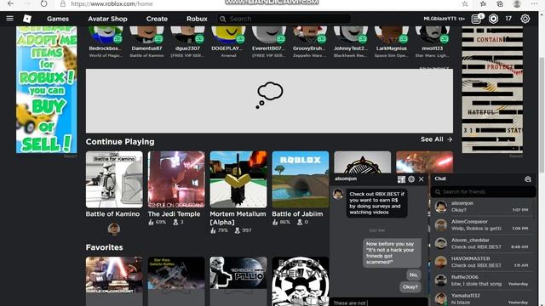Open chat list settings icon
Screen dimensions: 545x306
coord(528,179)
